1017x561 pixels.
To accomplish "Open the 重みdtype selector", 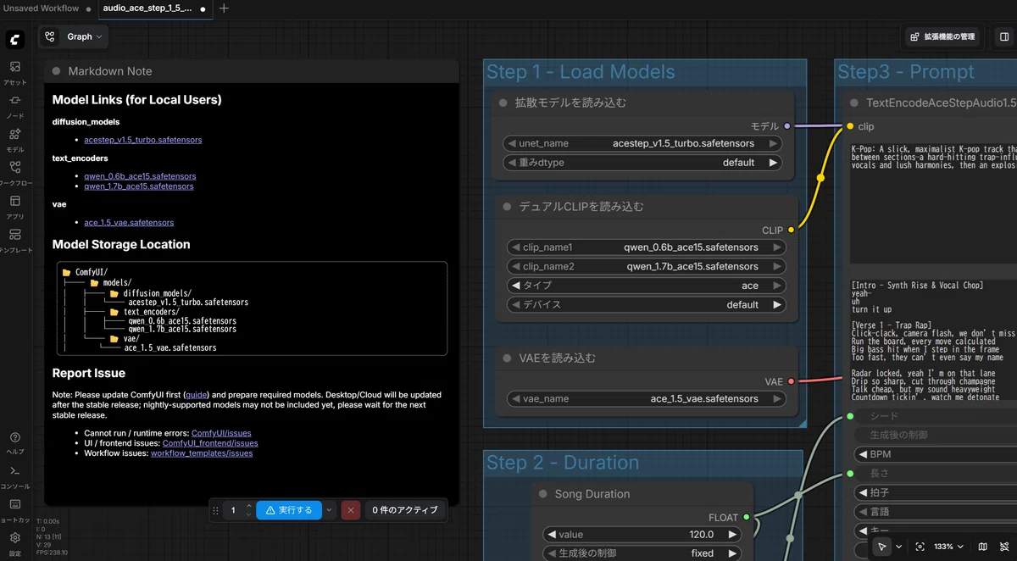I will tap(642, 163).
